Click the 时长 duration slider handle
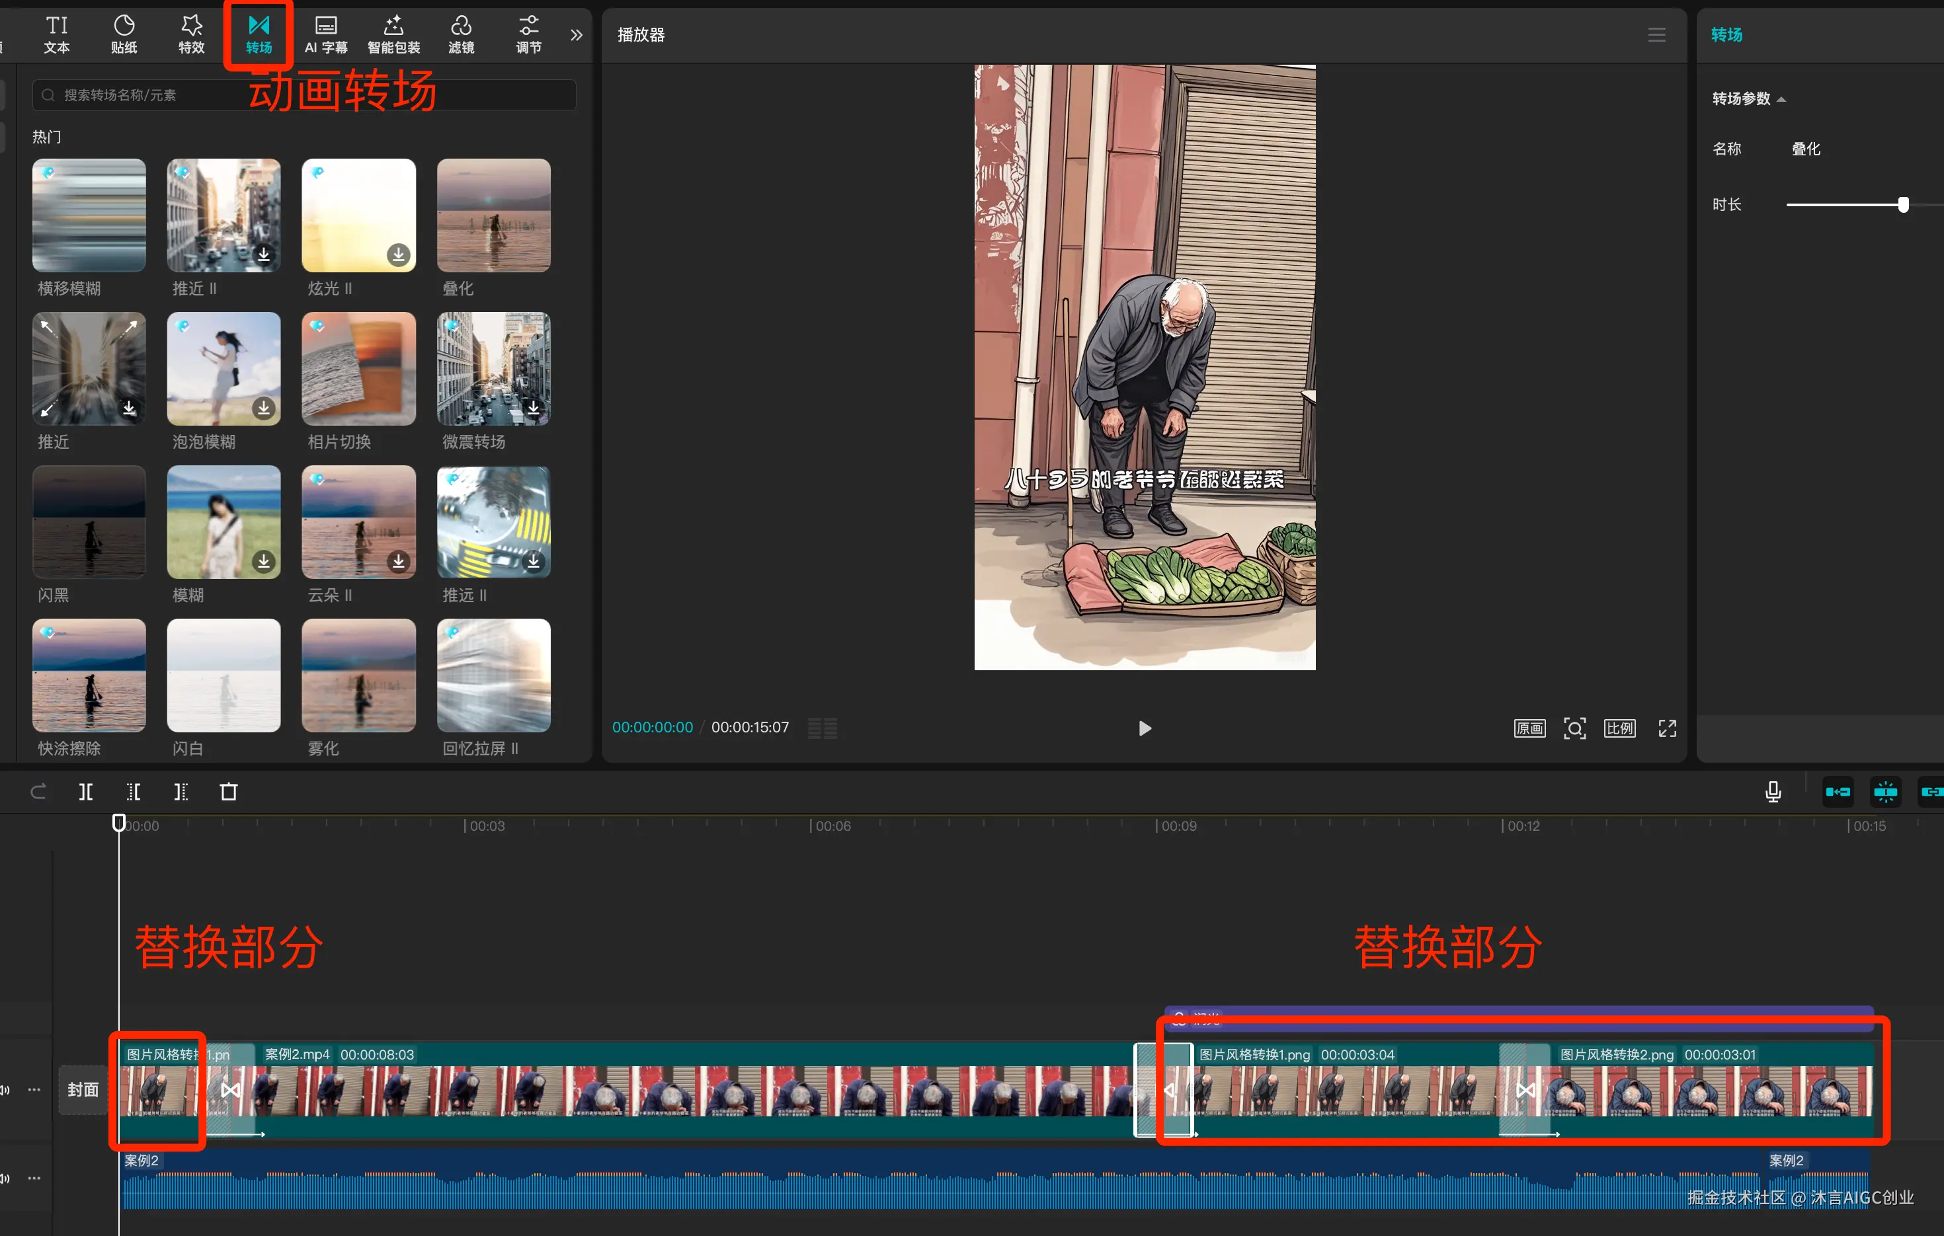The height and width of the screenshot is (1236, 1944). [x=1903, y=204]
